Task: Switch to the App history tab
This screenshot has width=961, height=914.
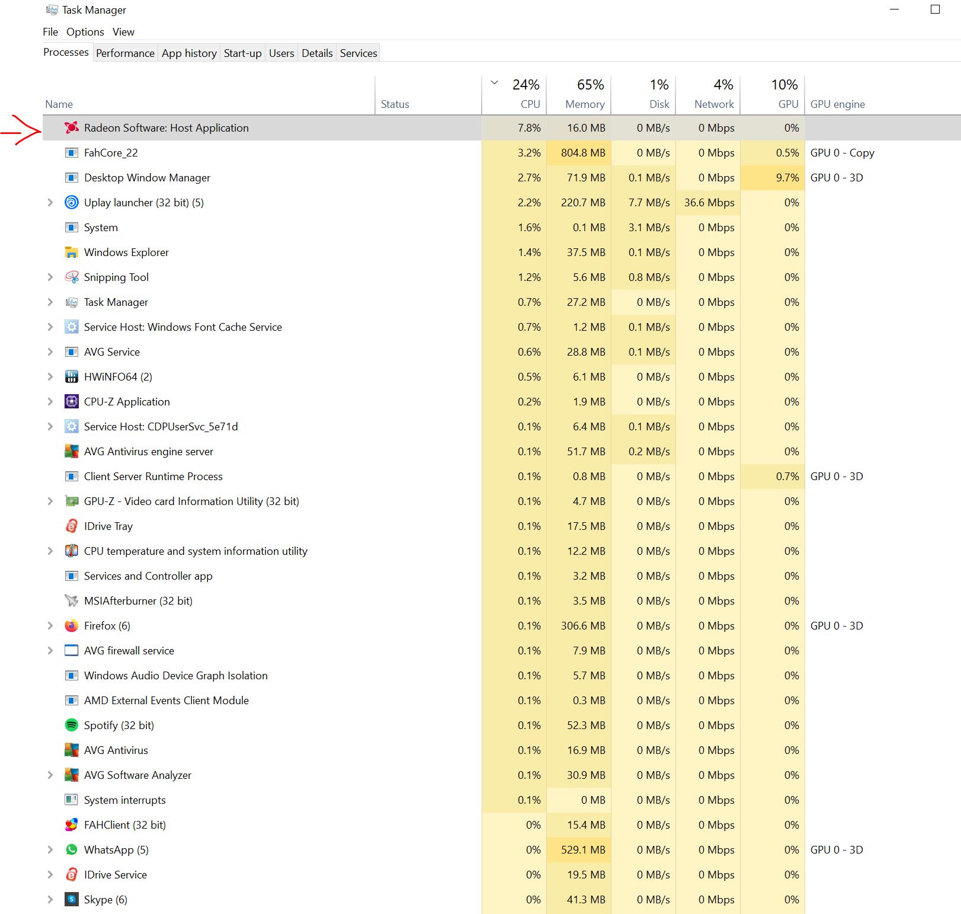Action: click(189, 53)
